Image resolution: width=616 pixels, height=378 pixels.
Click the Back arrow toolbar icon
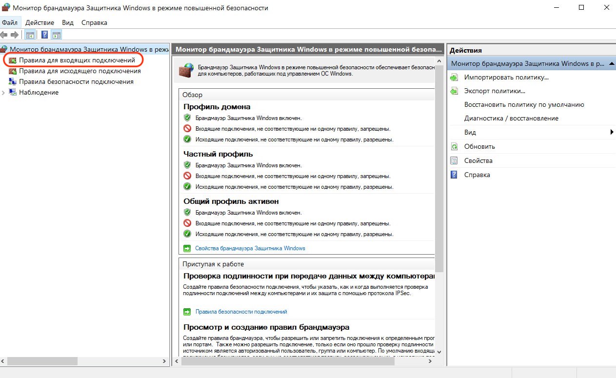pos(4,35)
